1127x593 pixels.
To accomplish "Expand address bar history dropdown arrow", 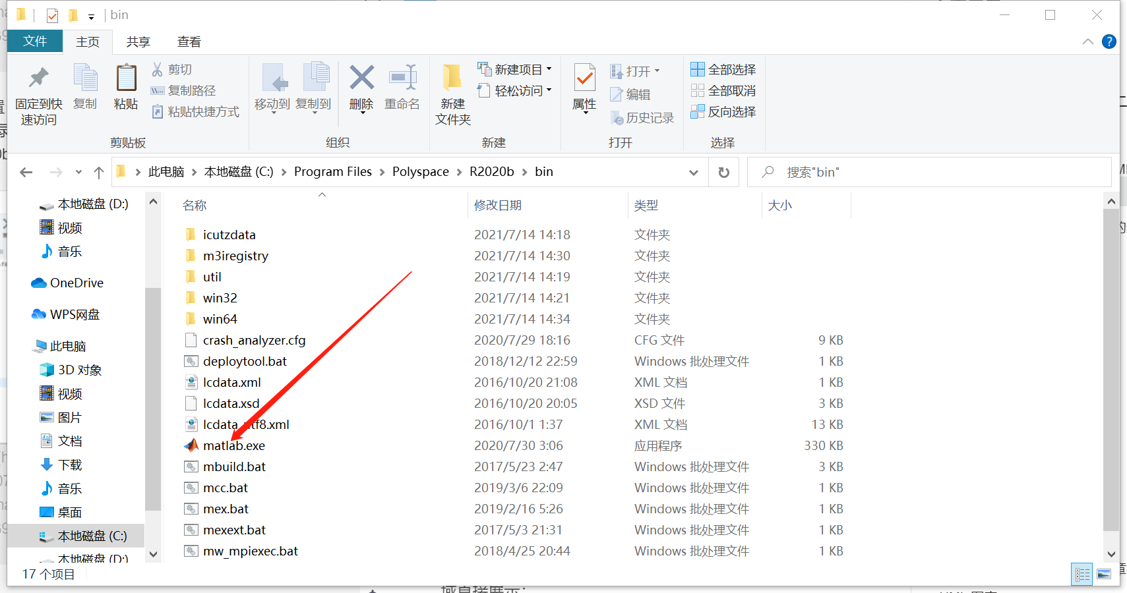I will pos(694,172).
